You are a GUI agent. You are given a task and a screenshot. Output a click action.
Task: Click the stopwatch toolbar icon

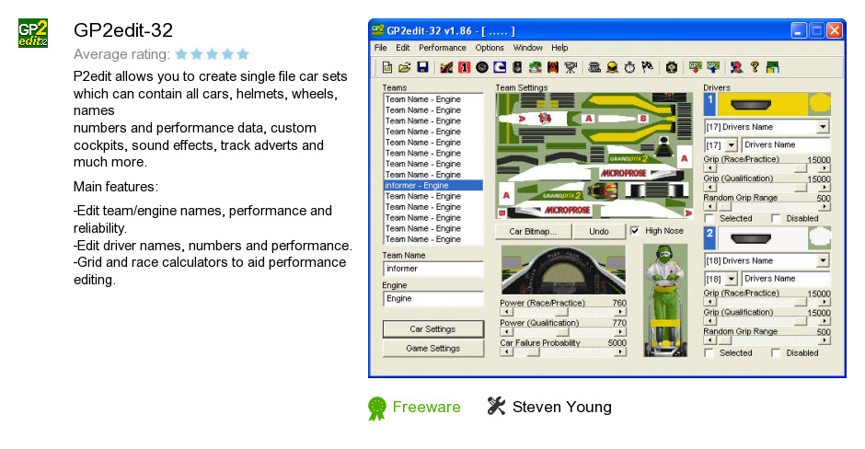[x=629, y=67]
